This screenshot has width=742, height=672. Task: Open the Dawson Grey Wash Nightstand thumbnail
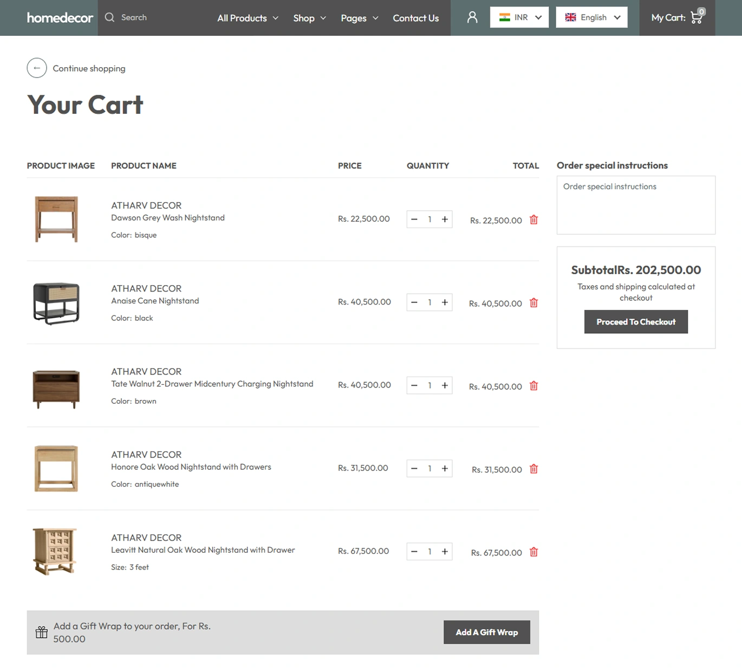click(56, 219)
